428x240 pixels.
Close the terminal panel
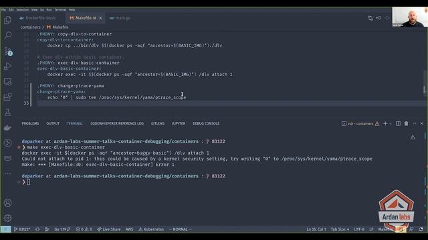click(422, 123)
